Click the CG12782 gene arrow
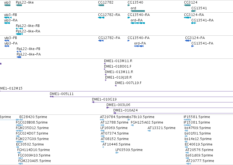Viewport: 233px width, 165px height. 101,5
